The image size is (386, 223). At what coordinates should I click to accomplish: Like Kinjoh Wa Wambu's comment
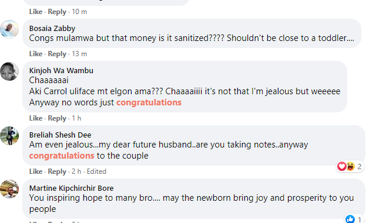(x=36, y=118)
